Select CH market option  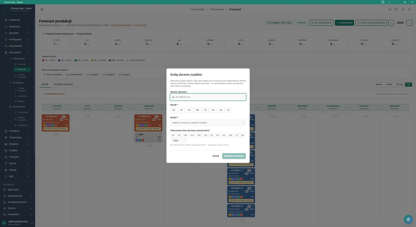(x=189, y=110)
